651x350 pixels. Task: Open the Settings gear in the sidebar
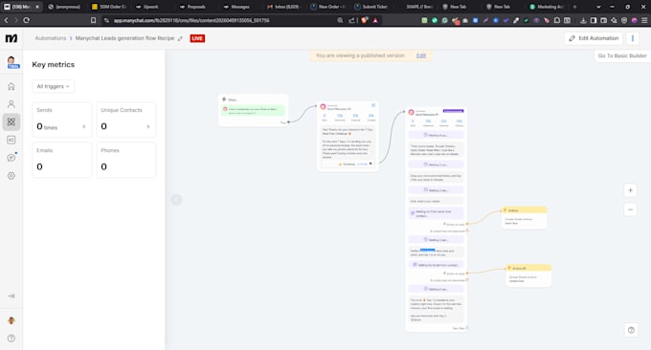(x=11, y=175)
